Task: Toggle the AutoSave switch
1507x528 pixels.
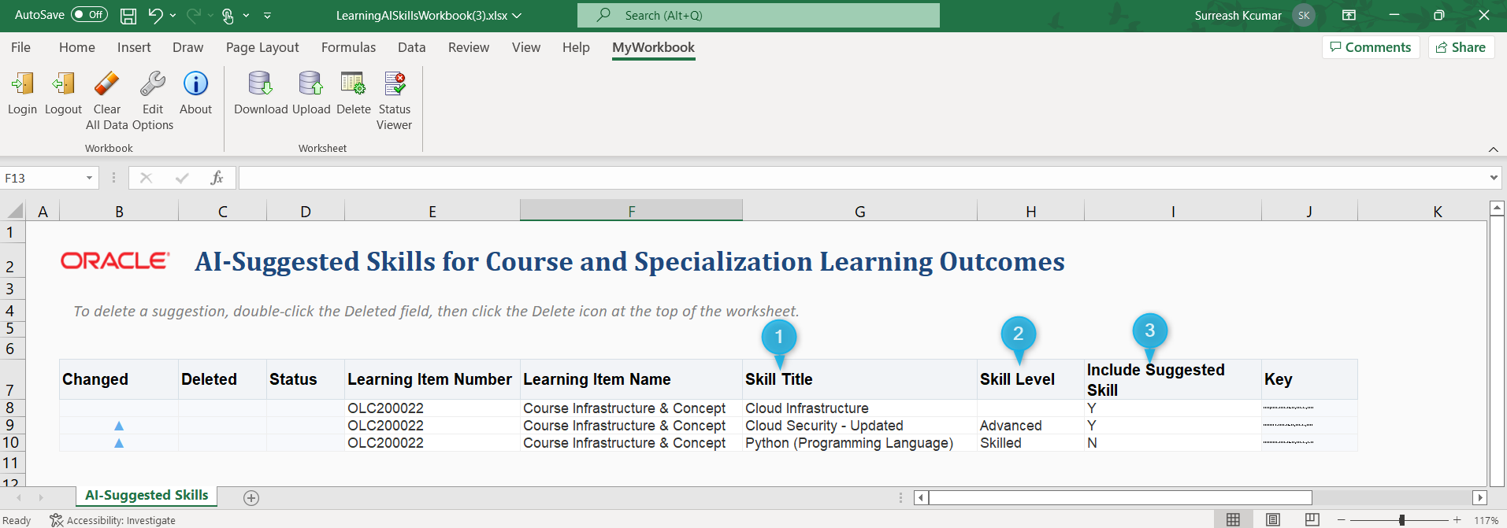Action: pos(89,15)
